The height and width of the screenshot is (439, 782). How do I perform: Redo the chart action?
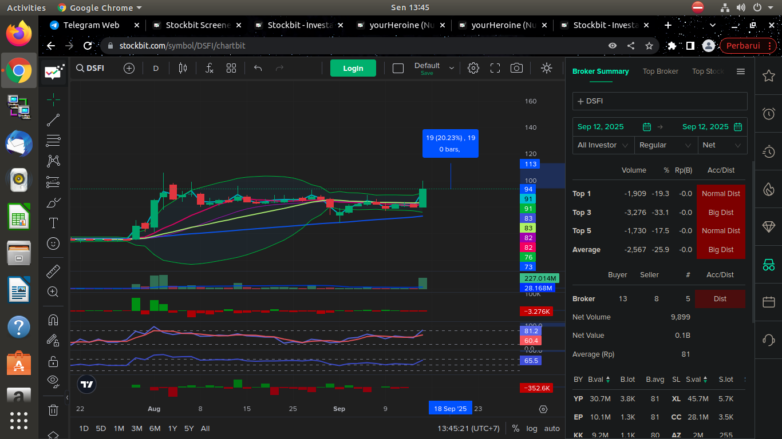279,68
